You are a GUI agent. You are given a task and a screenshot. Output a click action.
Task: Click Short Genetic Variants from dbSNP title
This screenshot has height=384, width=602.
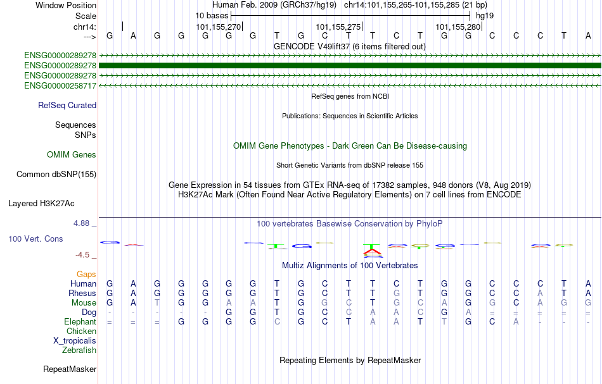pos(350,165)
